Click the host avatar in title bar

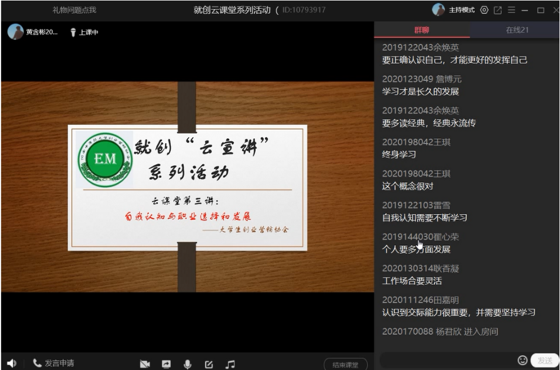click(x=438, y=9)
